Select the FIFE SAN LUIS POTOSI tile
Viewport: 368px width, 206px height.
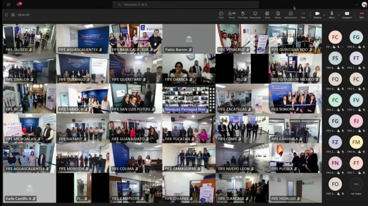136,98
